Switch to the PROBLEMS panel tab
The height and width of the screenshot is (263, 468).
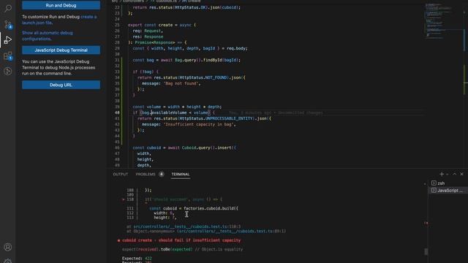(146, 174)
